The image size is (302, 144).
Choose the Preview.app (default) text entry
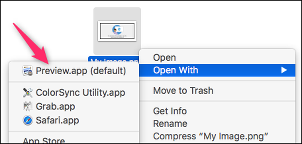coord(81,71)
